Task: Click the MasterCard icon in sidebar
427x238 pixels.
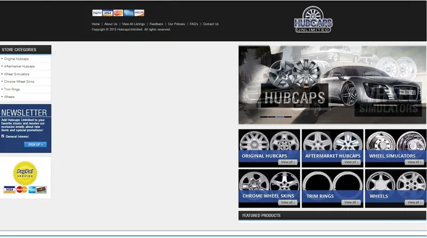Action: (21, 190)
